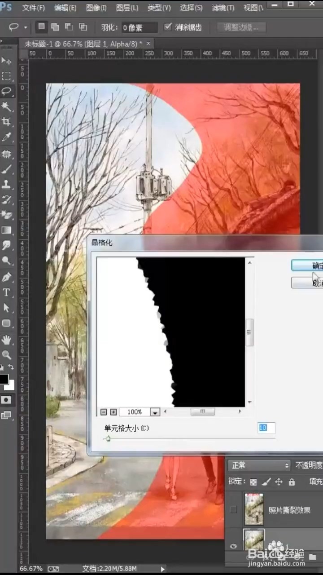
Task: Toggle lock transparent pixels
Action: tap(253, 482)
